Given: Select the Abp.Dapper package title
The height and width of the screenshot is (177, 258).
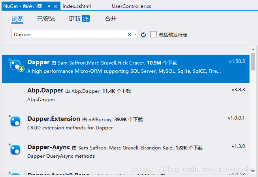Looking at the screenshot, I should (45, 90).
